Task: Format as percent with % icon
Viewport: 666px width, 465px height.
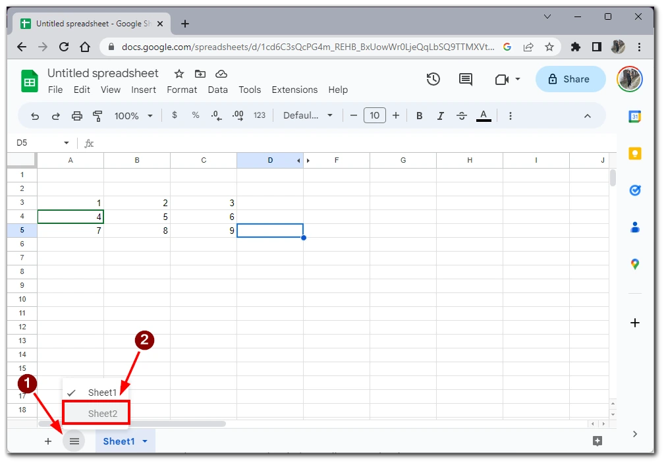Action: (196, 115)
